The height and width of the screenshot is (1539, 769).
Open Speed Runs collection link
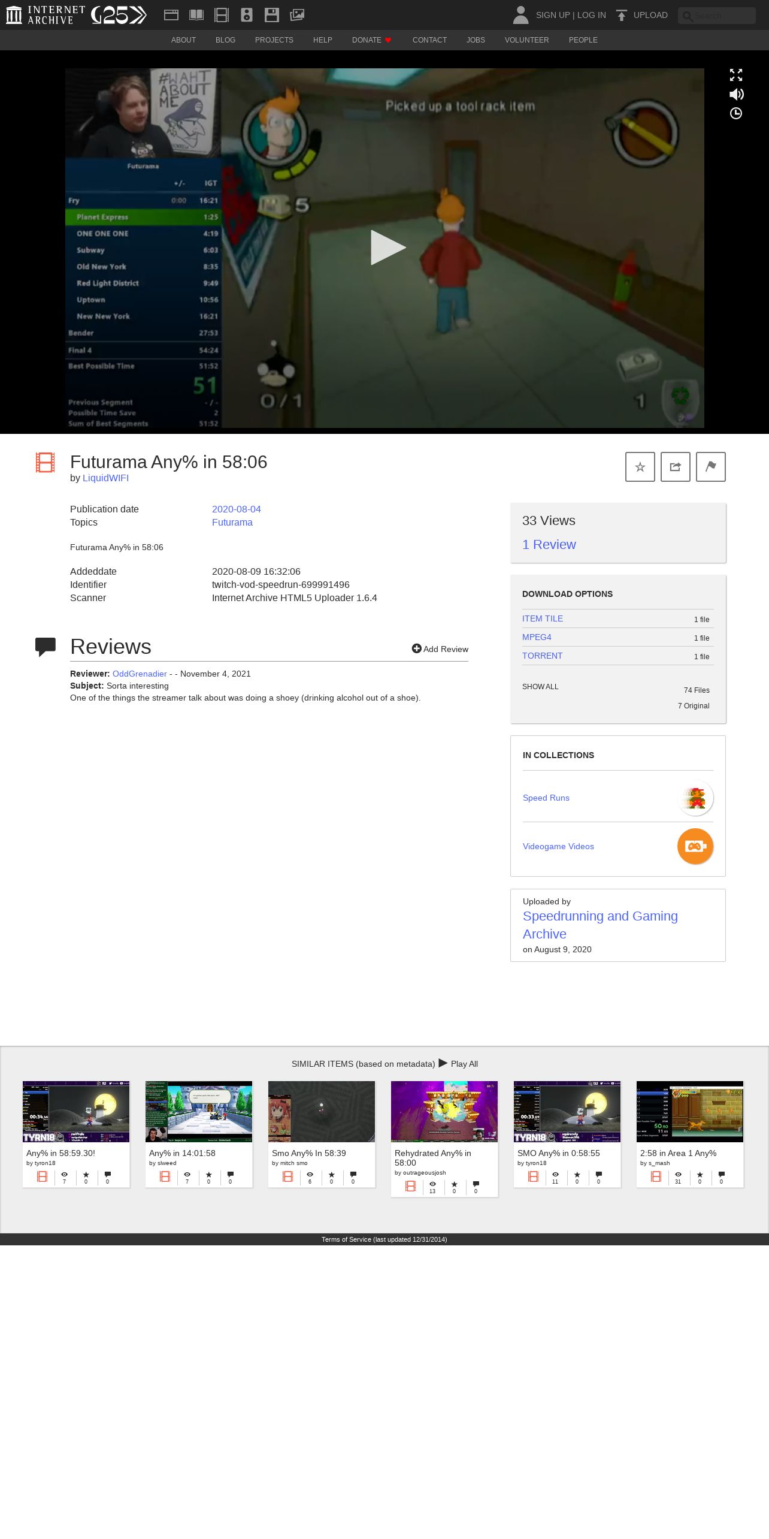pos(546,798)
